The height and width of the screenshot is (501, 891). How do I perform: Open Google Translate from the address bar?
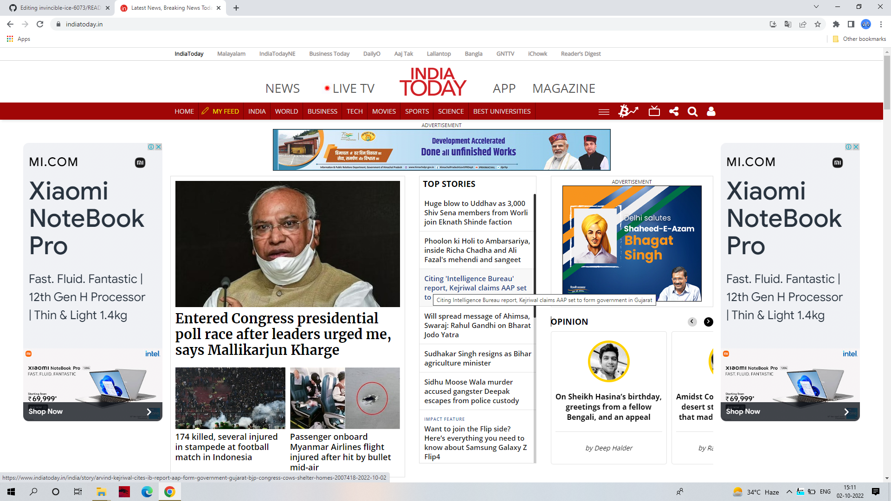point(788,24)
